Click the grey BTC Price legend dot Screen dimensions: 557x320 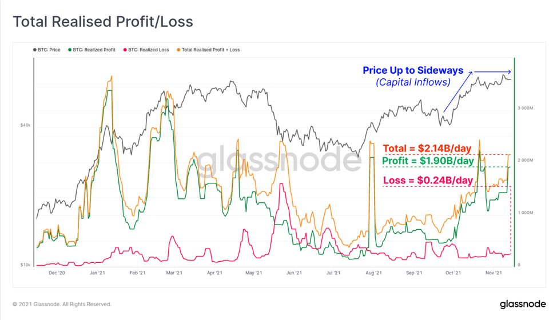coord(35,50)
